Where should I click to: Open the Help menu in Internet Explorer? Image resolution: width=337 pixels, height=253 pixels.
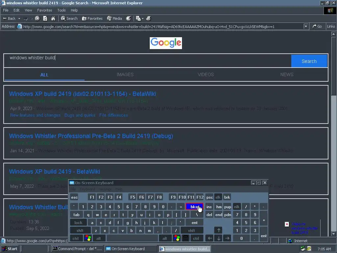(74, 10)
